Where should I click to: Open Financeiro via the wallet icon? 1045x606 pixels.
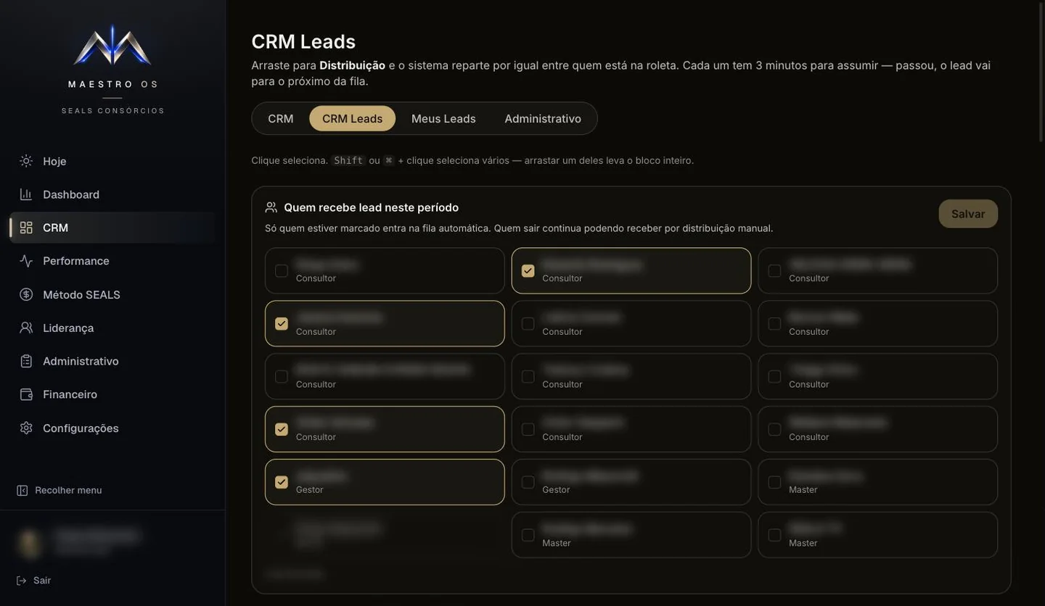(26, 394)
